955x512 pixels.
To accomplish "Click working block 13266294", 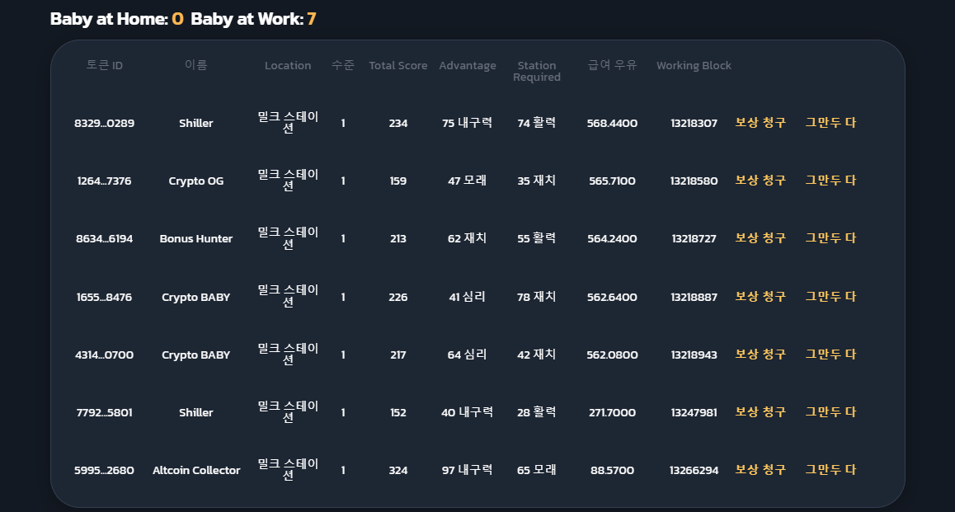I will pyautogui.click(x=694, y=471).
